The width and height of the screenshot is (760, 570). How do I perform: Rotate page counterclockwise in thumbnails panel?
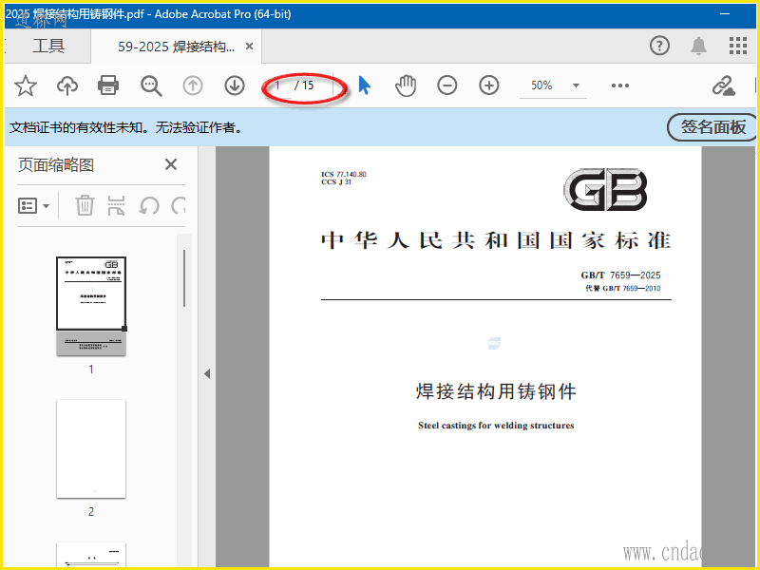coord(149,205)
